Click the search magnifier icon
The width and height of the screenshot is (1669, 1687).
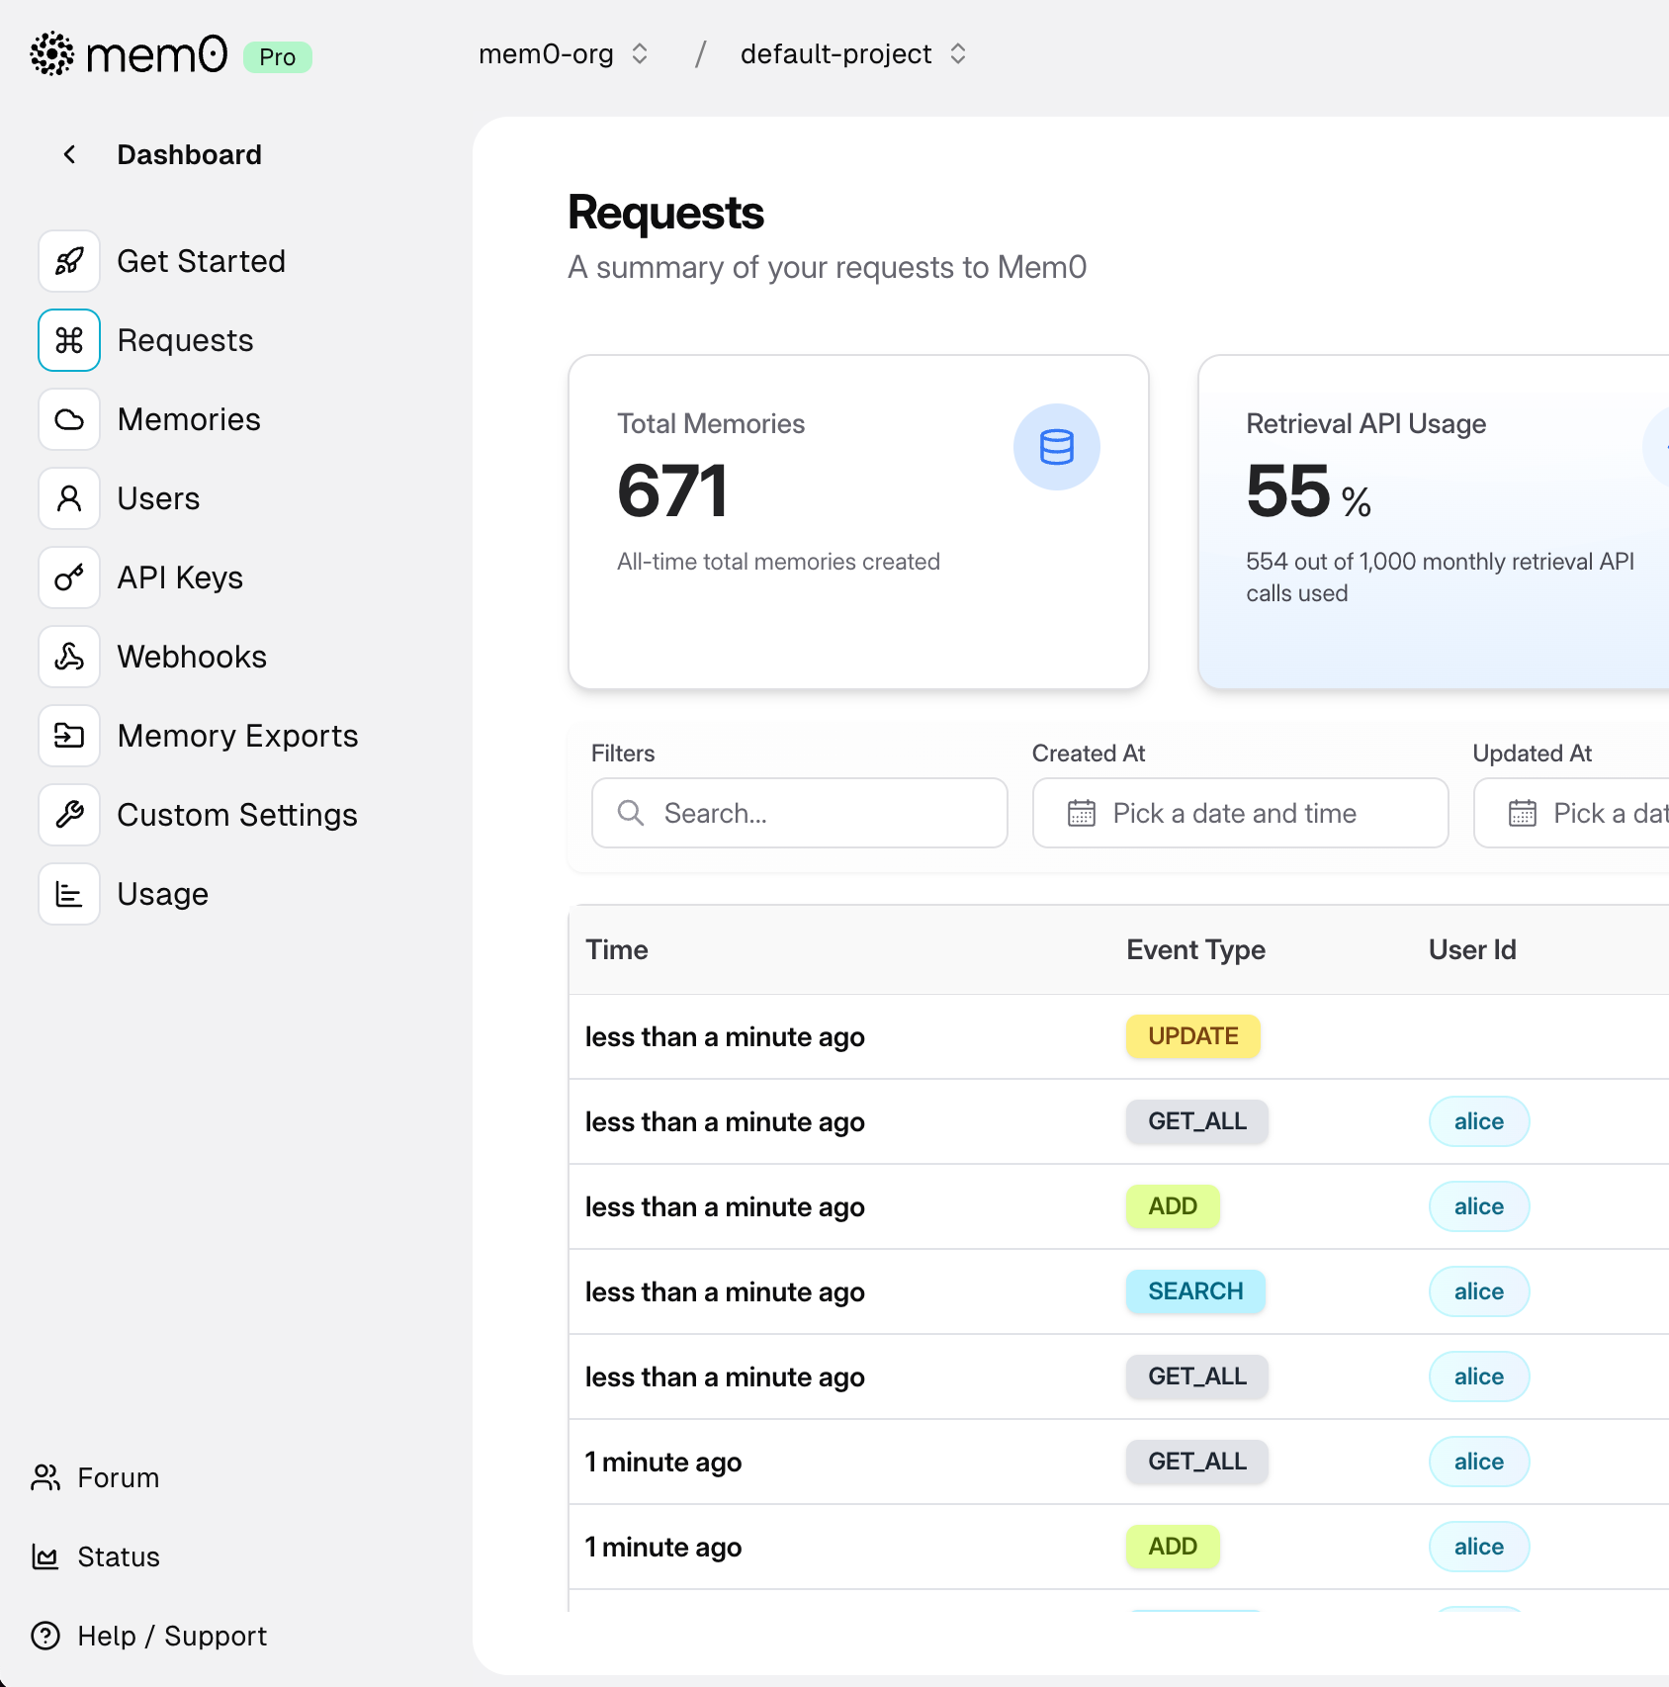tap(631, 813)
